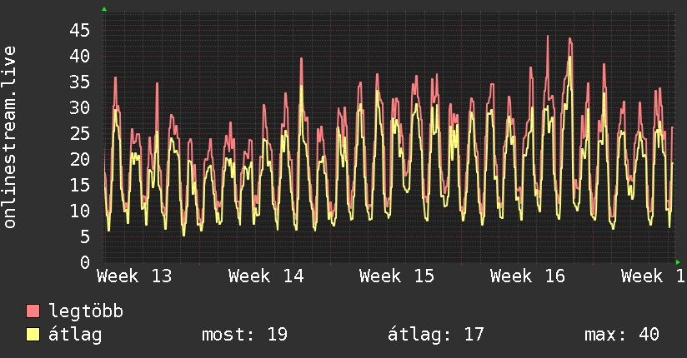This screenshot has width=687, height=358.
Task: Click the Week 13 axis label
Action: pos(134,276)
